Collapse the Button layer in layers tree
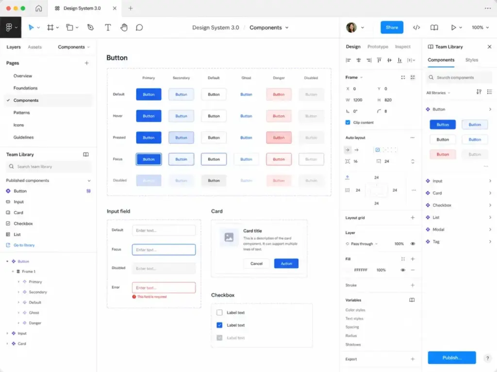 tap(7, 261)
